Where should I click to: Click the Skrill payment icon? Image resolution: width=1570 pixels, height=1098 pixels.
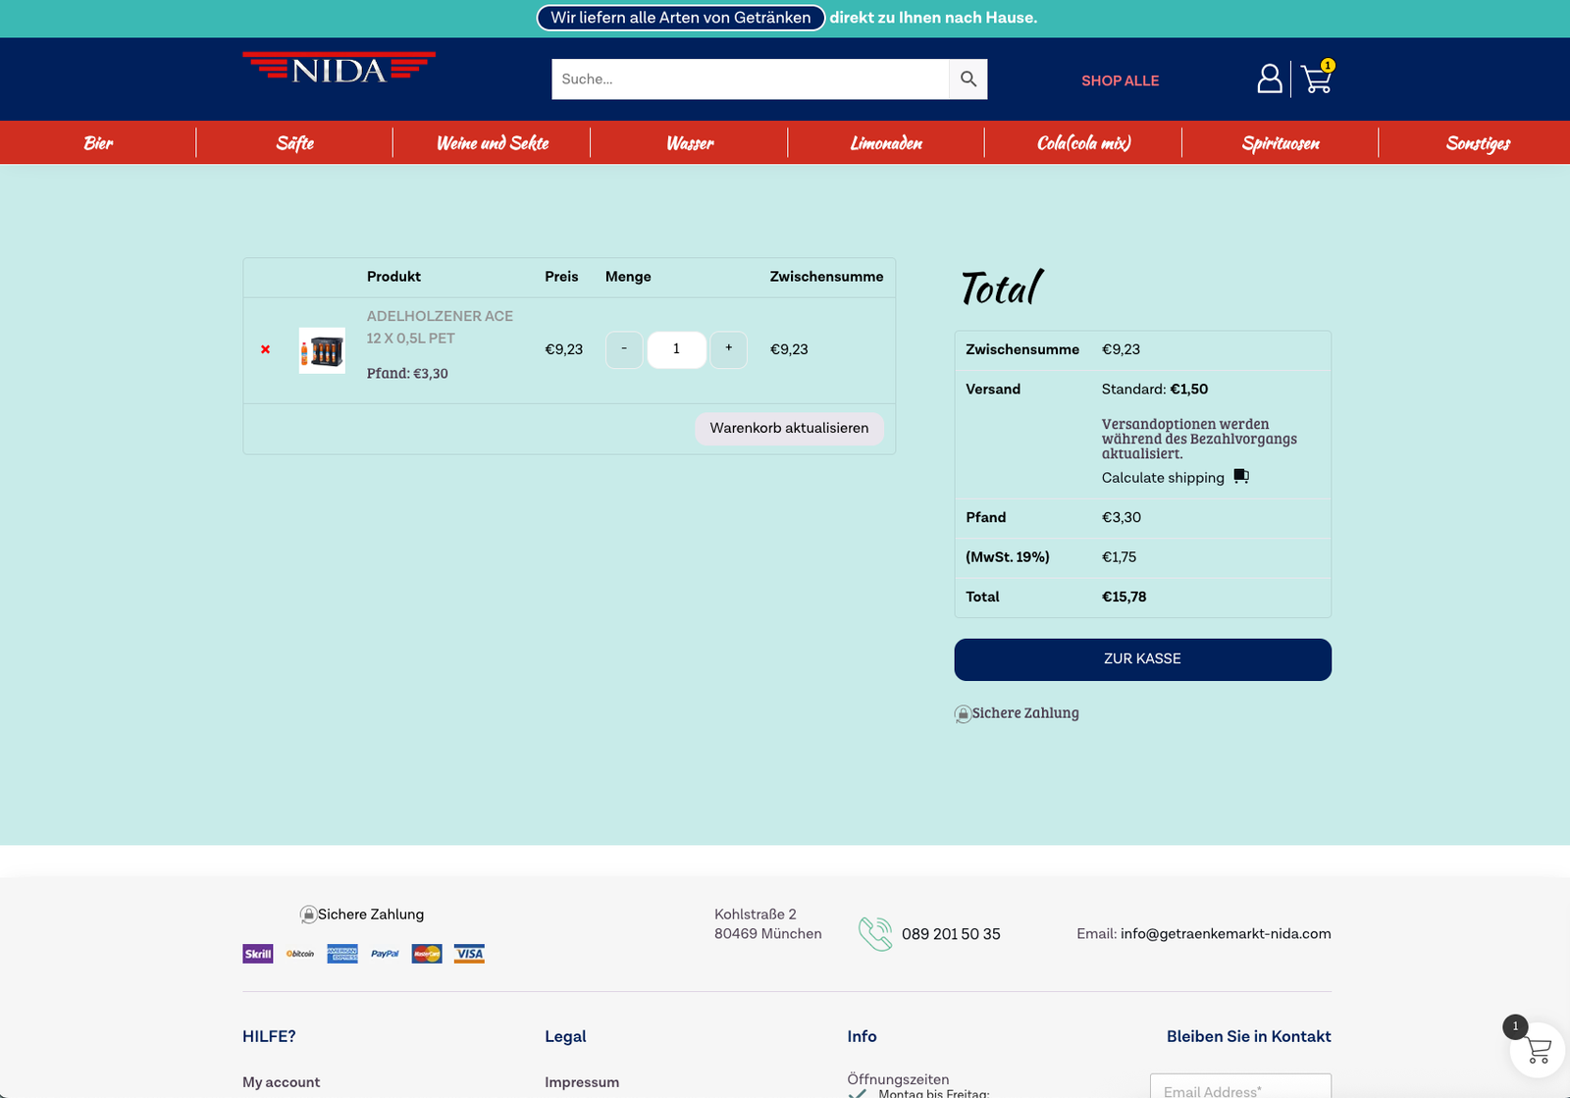point(258,954)
